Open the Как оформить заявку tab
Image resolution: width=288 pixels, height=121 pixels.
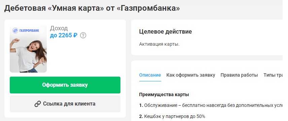pyautogui.click(x=191, y=75)
